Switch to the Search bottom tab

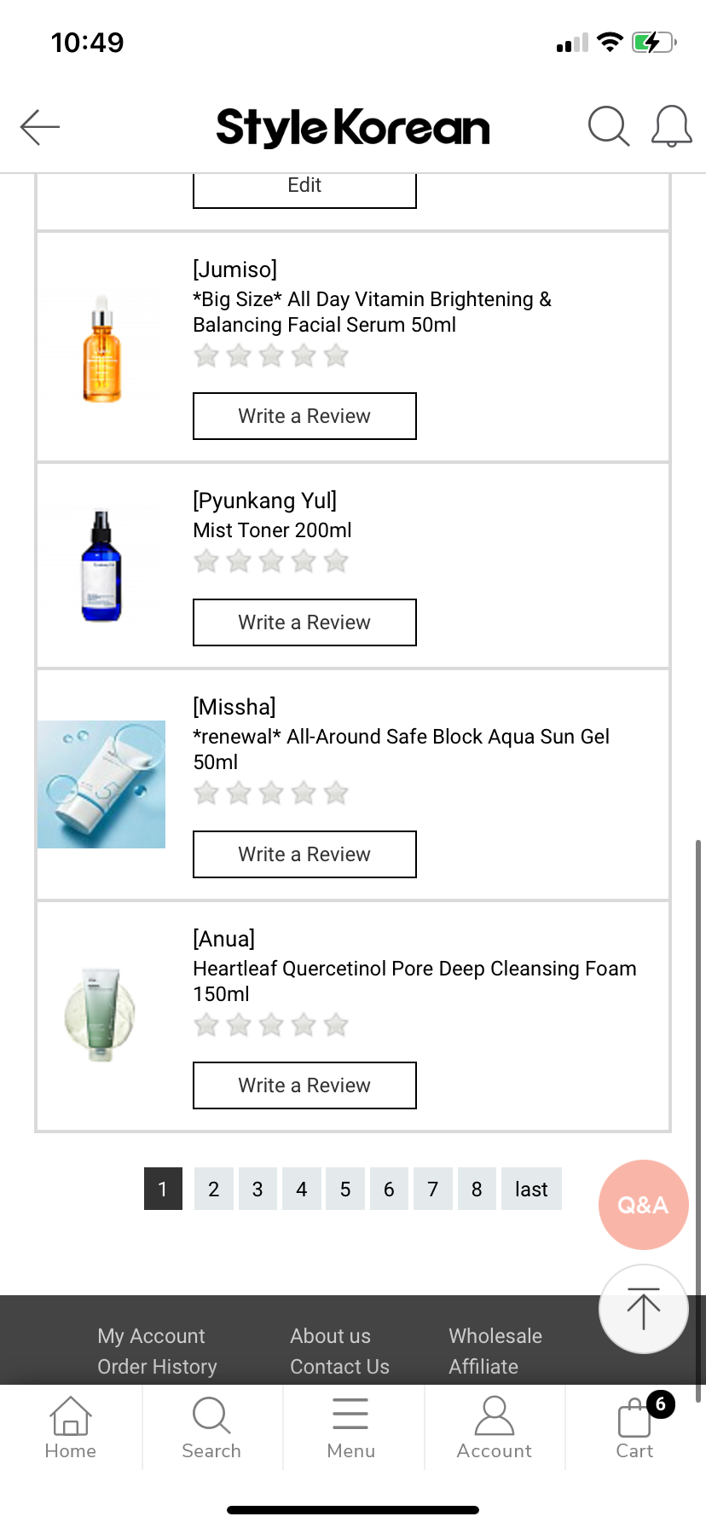click(x=211, y=1427)
